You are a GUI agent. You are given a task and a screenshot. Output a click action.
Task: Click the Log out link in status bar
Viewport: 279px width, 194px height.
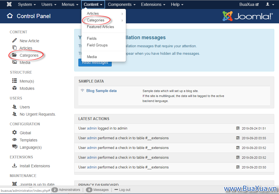click(125, 190)
